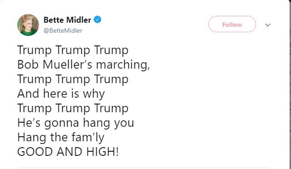Image resolution: width=291 pixels, height=169 pixels.
Task: Click the line "He's gonna hang you"
Action: click(75, 123)
